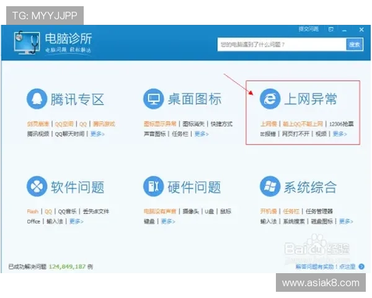Click the help question mark icon at bottom

click(x=361, y=266)
